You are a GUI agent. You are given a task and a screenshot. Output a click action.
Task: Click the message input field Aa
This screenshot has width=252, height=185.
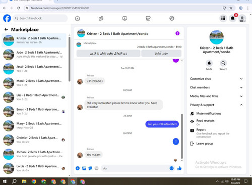pyautogui.click(x=138, y=168)
